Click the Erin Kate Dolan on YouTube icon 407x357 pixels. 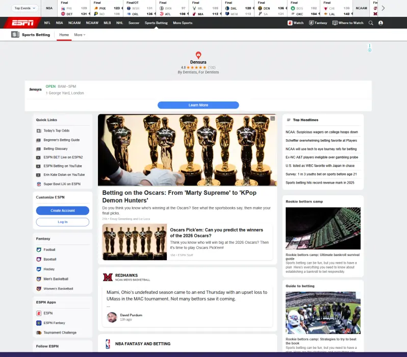point(38,175)
